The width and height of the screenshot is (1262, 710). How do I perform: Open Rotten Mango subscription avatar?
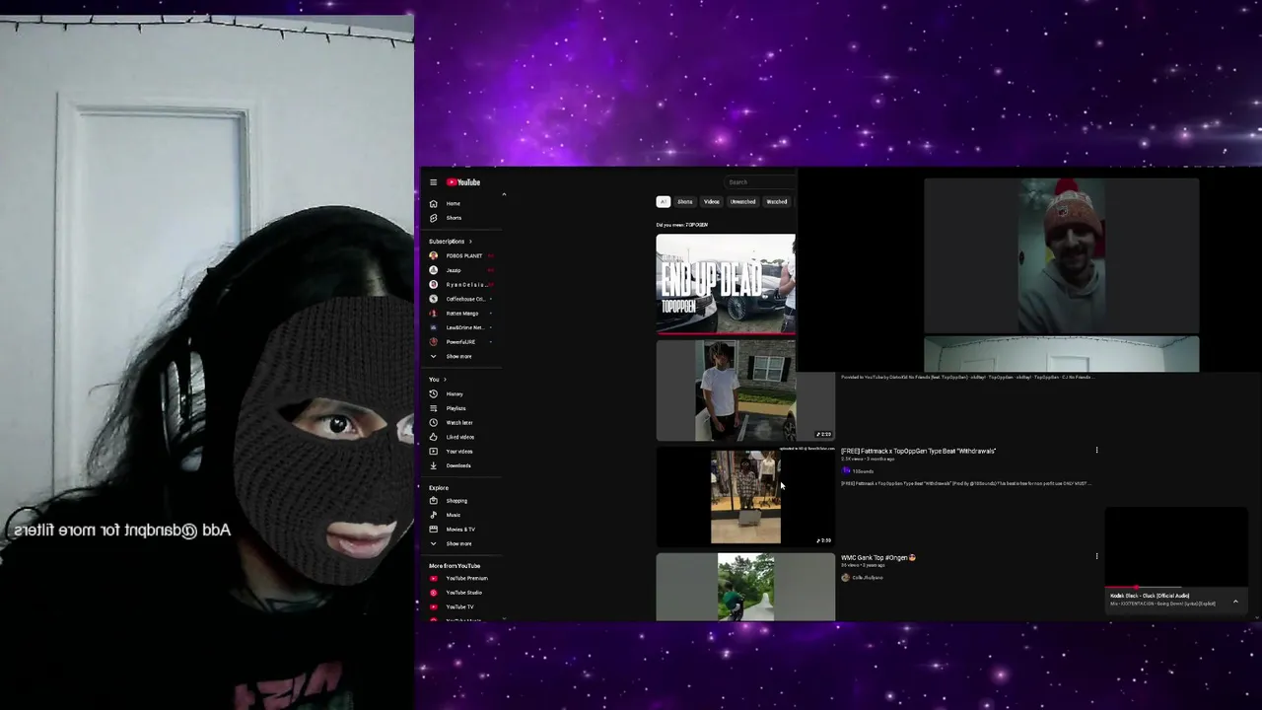(433, 314)
